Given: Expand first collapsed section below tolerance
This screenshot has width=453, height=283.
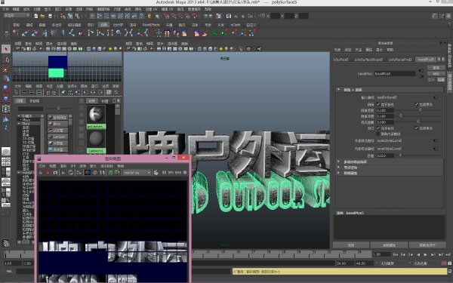Looking at the screenshot, I should 338,161.
